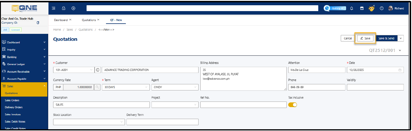412x131 pixels.
Task: Click the yellow mascot icon
Action: pyautogui.click(x=371, y=8)
